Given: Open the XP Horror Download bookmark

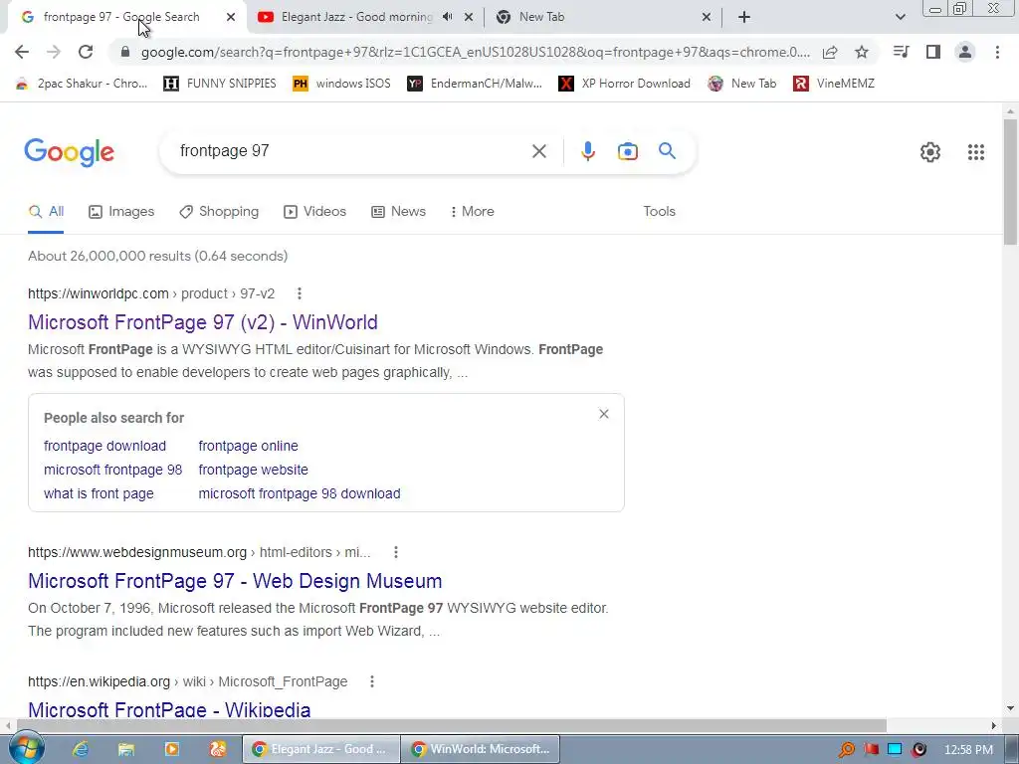Looking at the screenshot, I should (625, 84).
